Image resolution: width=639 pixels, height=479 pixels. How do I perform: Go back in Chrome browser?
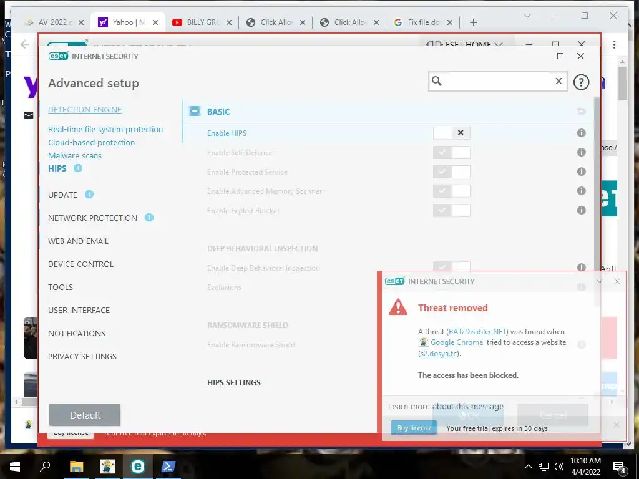pyautogui.click(x=25, y=44)
